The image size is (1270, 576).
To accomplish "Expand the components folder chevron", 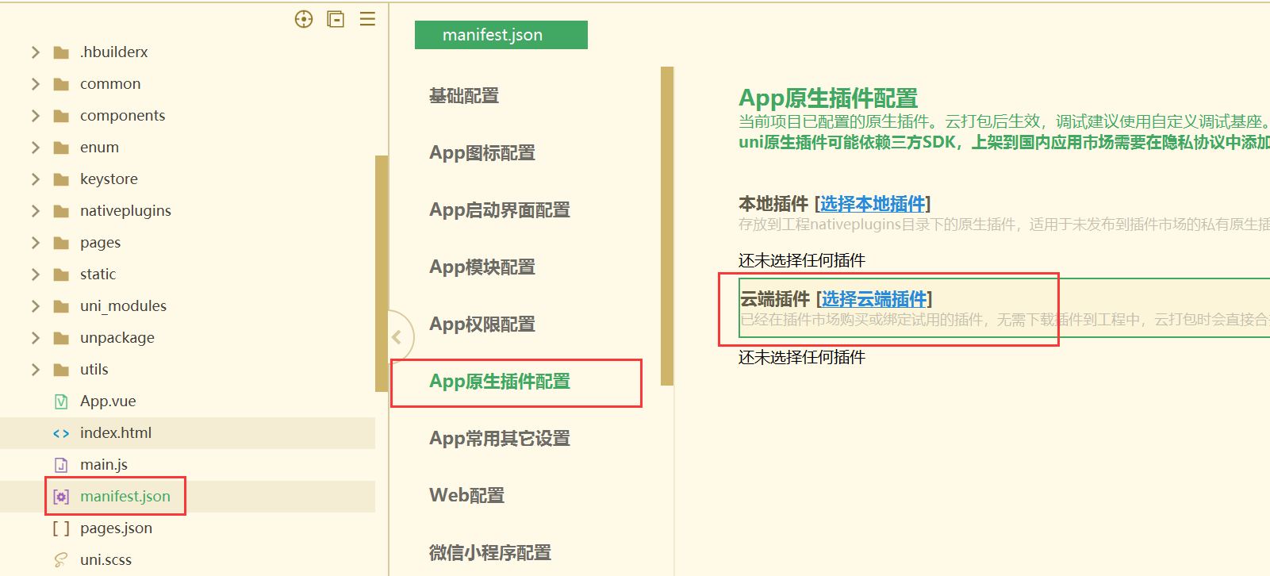I will [35, 116].
